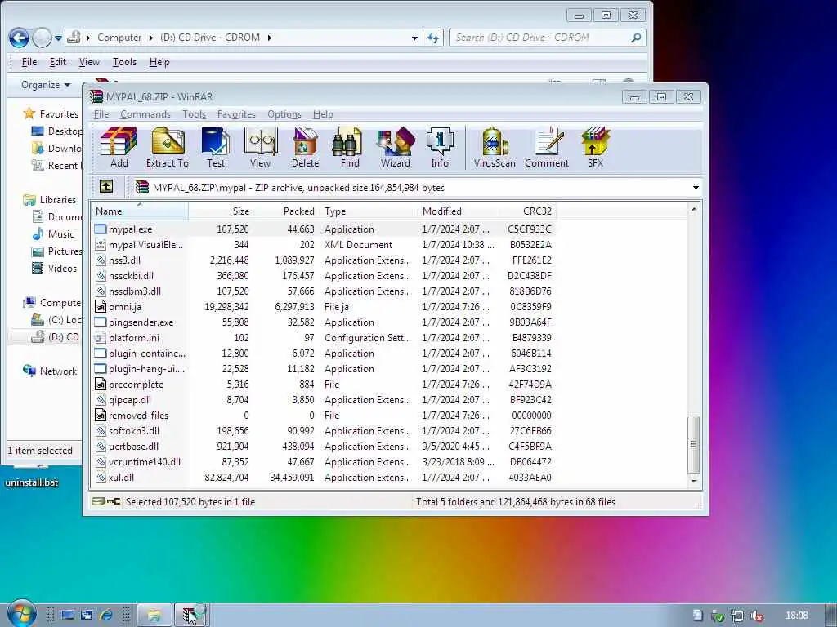Image resolution: width=837 pixels, height=627 pixels.
Task: Select the xul.dll row
Action: click(324, 478)
